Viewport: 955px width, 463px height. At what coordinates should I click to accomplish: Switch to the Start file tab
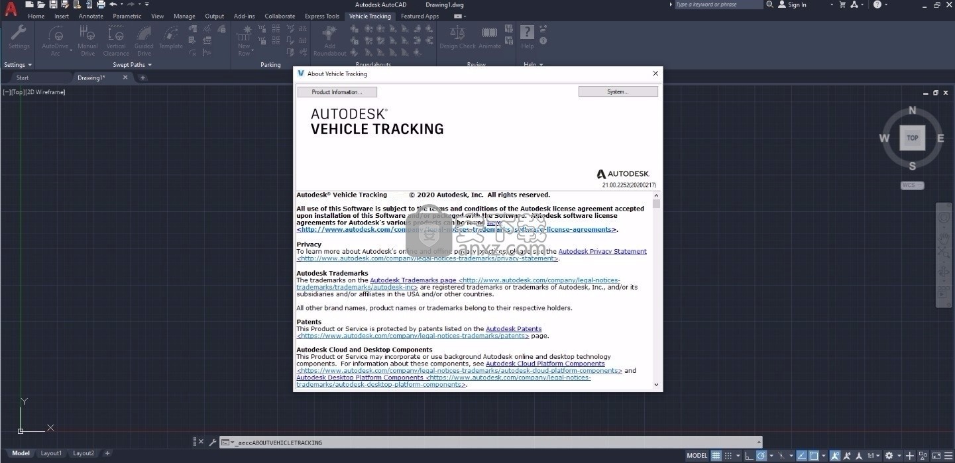pyautogui.click(x=23, y=77)
